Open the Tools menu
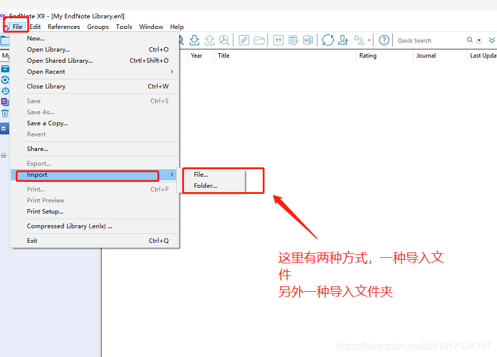The width and height of the screenshot is (497, 357). [124, 27]
